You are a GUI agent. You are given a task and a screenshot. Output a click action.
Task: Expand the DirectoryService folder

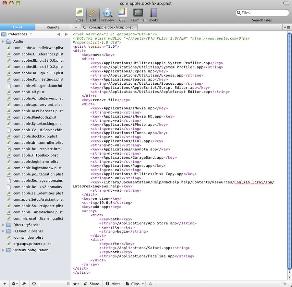click(4, 225)
